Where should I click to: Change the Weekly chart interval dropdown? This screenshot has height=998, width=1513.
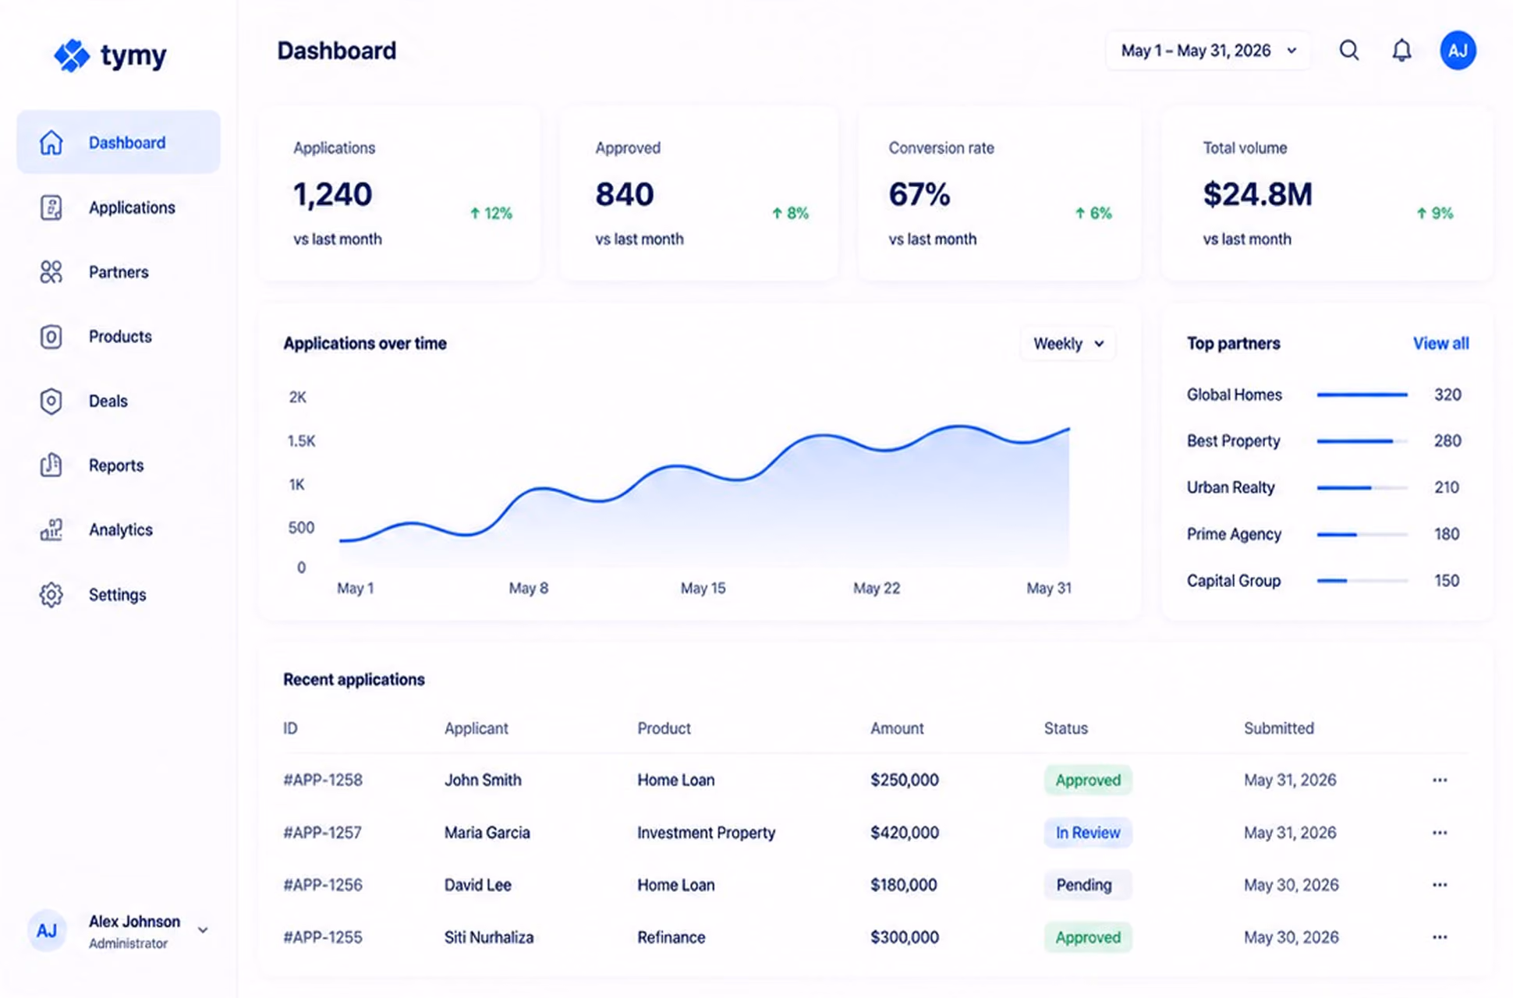tap(1068, 344)
